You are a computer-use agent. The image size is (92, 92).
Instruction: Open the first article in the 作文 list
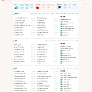click(x=17, y=44)
